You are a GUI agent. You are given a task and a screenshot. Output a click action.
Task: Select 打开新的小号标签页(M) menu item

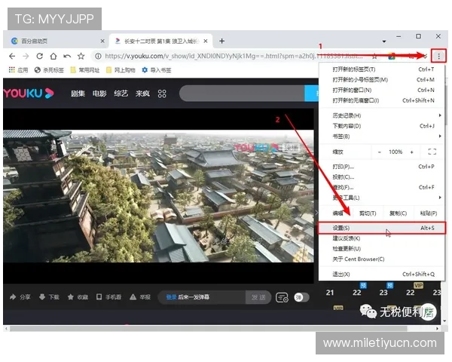(382, 80)
